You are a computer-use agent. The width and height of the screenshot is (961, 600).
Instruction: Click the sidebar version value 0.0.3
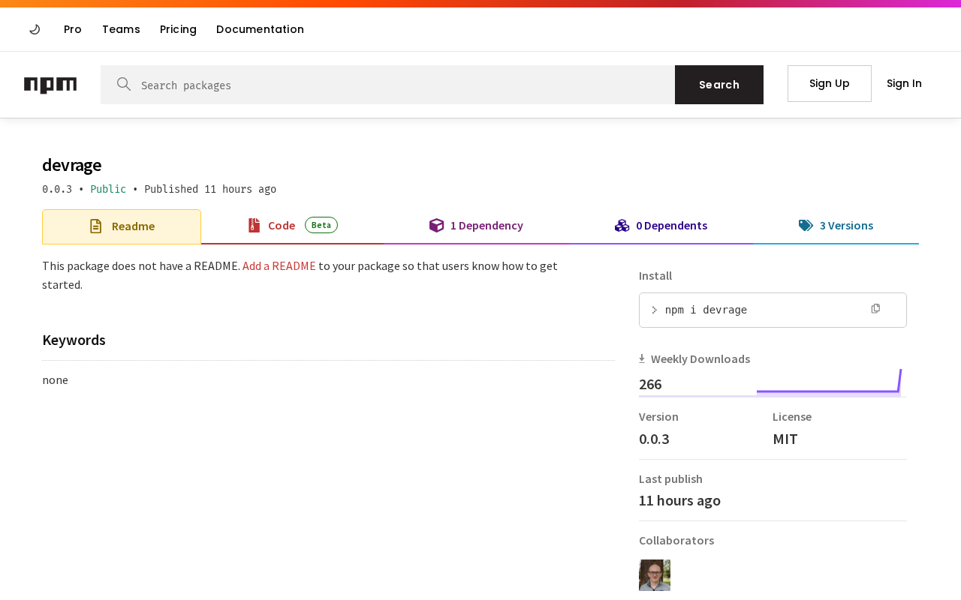coord(654,439)
